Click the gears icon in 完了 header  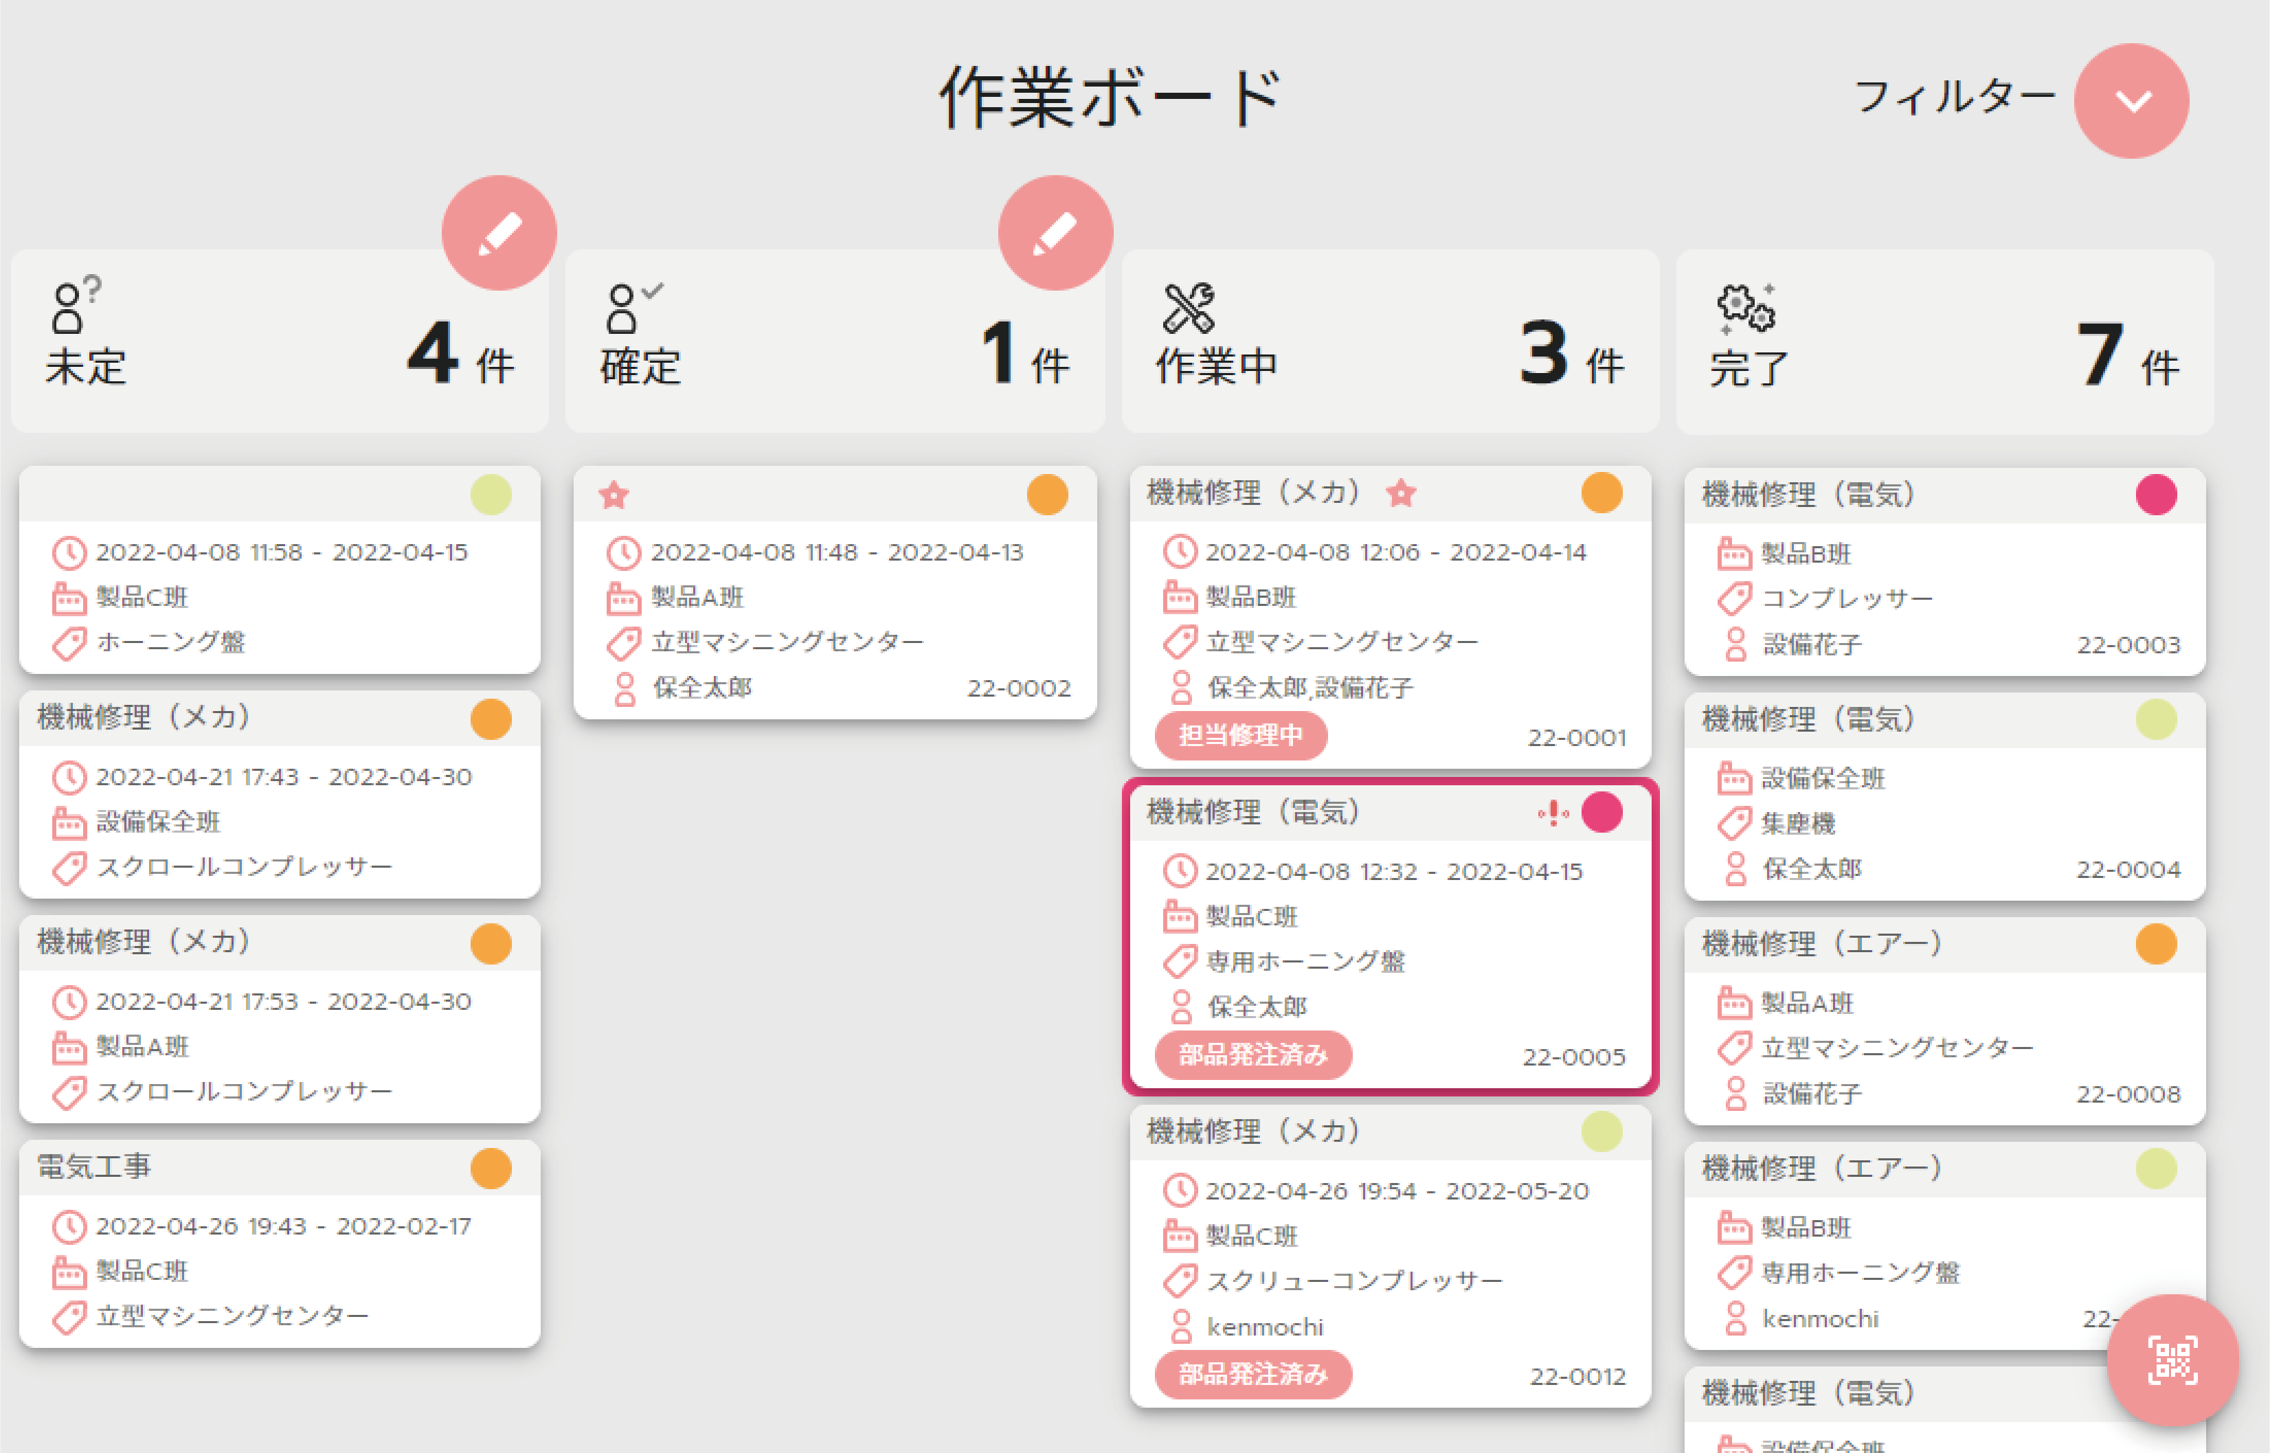click(1744, 308)
